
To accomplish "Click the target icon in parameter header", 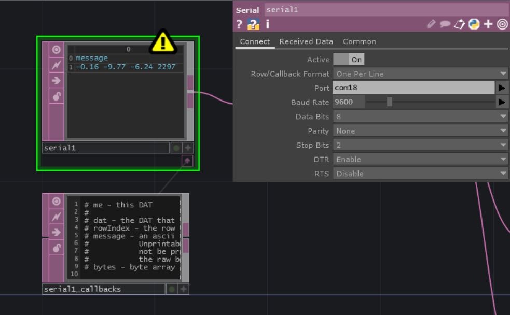I will (x=503, y=24).
